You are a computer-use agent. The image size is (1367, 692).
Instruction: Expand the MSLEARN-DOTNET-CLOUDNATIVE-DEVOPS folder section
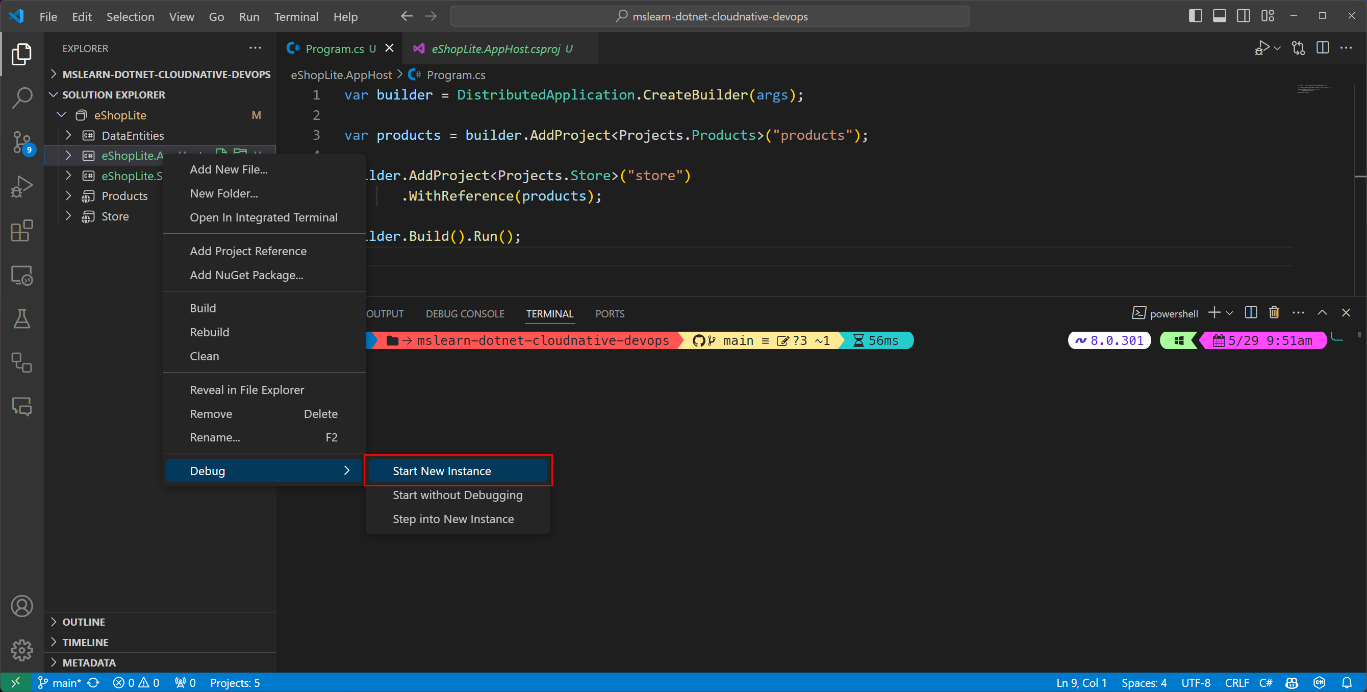pyautogui.click(x=161, y=75)
